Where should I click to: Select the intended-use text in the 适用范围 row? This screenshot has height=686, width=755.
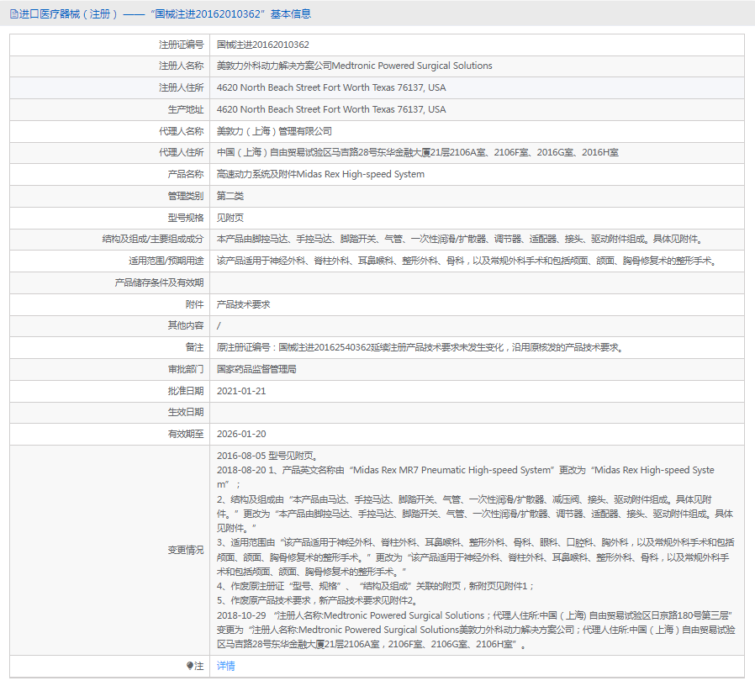467,261
